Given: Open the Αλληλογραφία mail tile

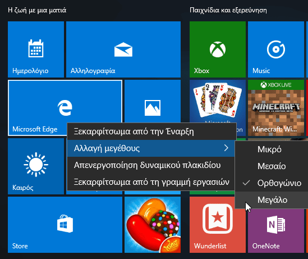Looking at the screenshot, I should 123,49.
